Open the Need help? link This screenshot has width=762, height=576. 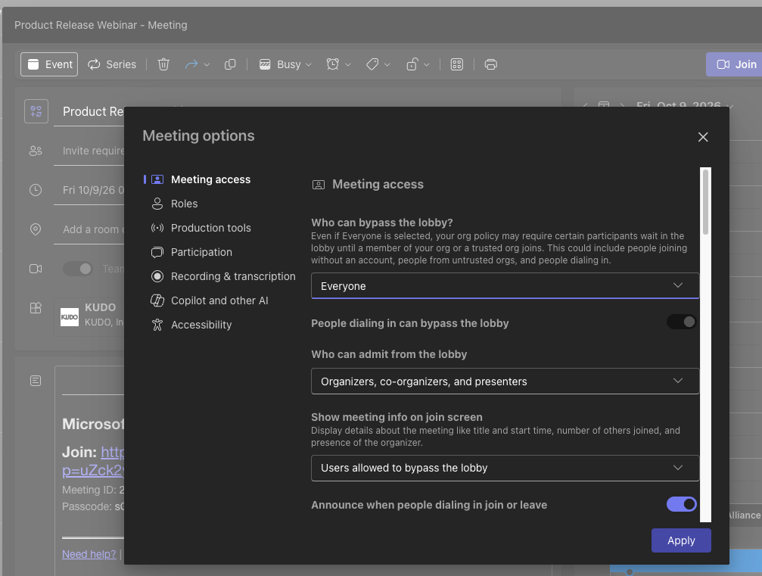click(x=89, y=554)
